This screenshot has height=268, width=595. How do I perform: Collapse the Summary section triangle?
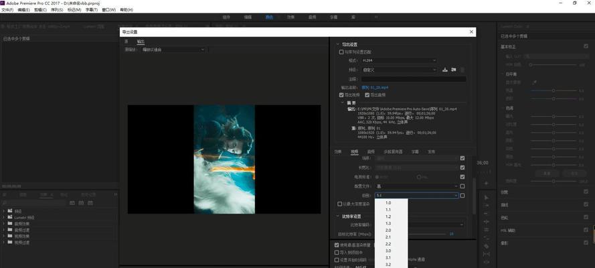coord(343,103)
